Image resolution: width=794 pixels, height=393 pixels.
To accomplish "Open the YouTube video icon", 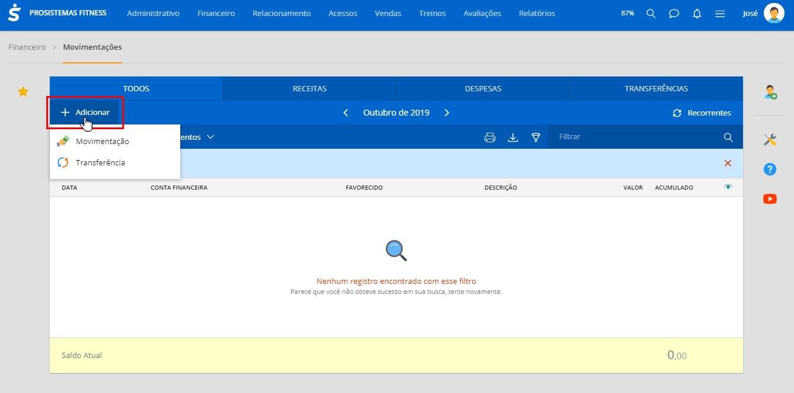I will (770, 199).
